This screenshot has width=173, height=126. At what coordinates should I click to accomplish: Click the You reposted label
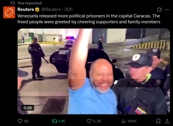point(29,3)
